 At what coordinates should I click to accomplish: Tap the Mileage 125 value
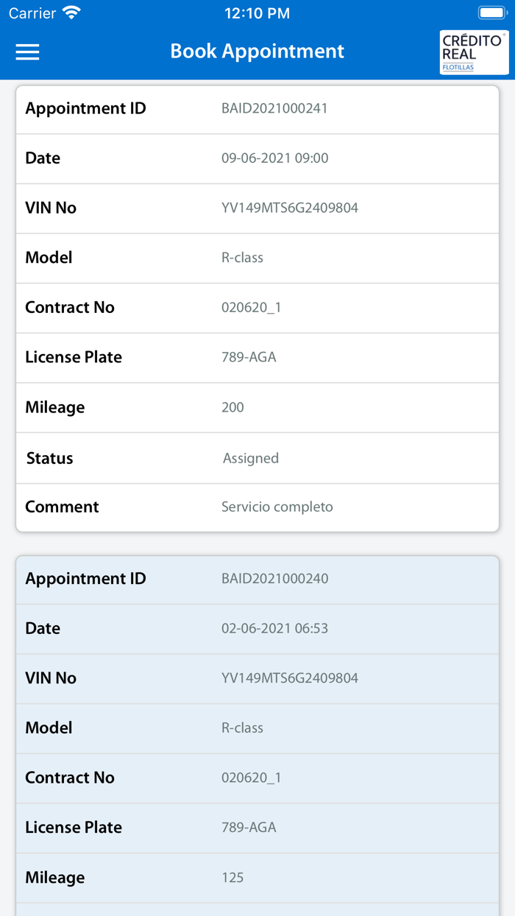click(232, 878)
